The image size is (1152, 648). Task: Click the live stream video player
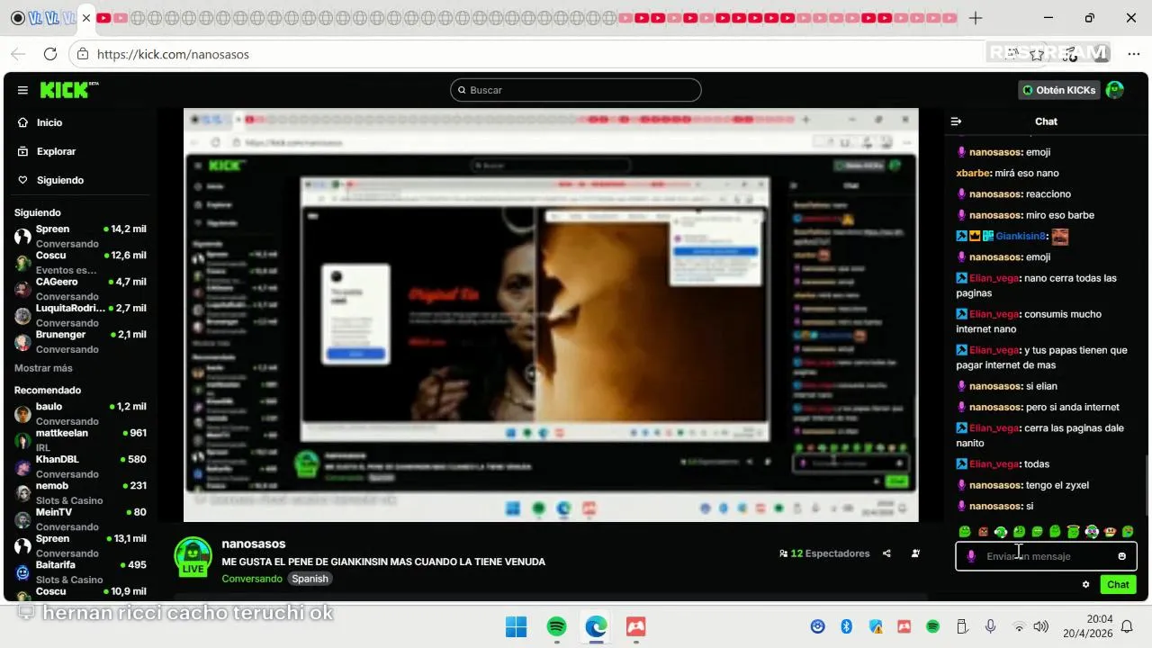pos(551,315)
